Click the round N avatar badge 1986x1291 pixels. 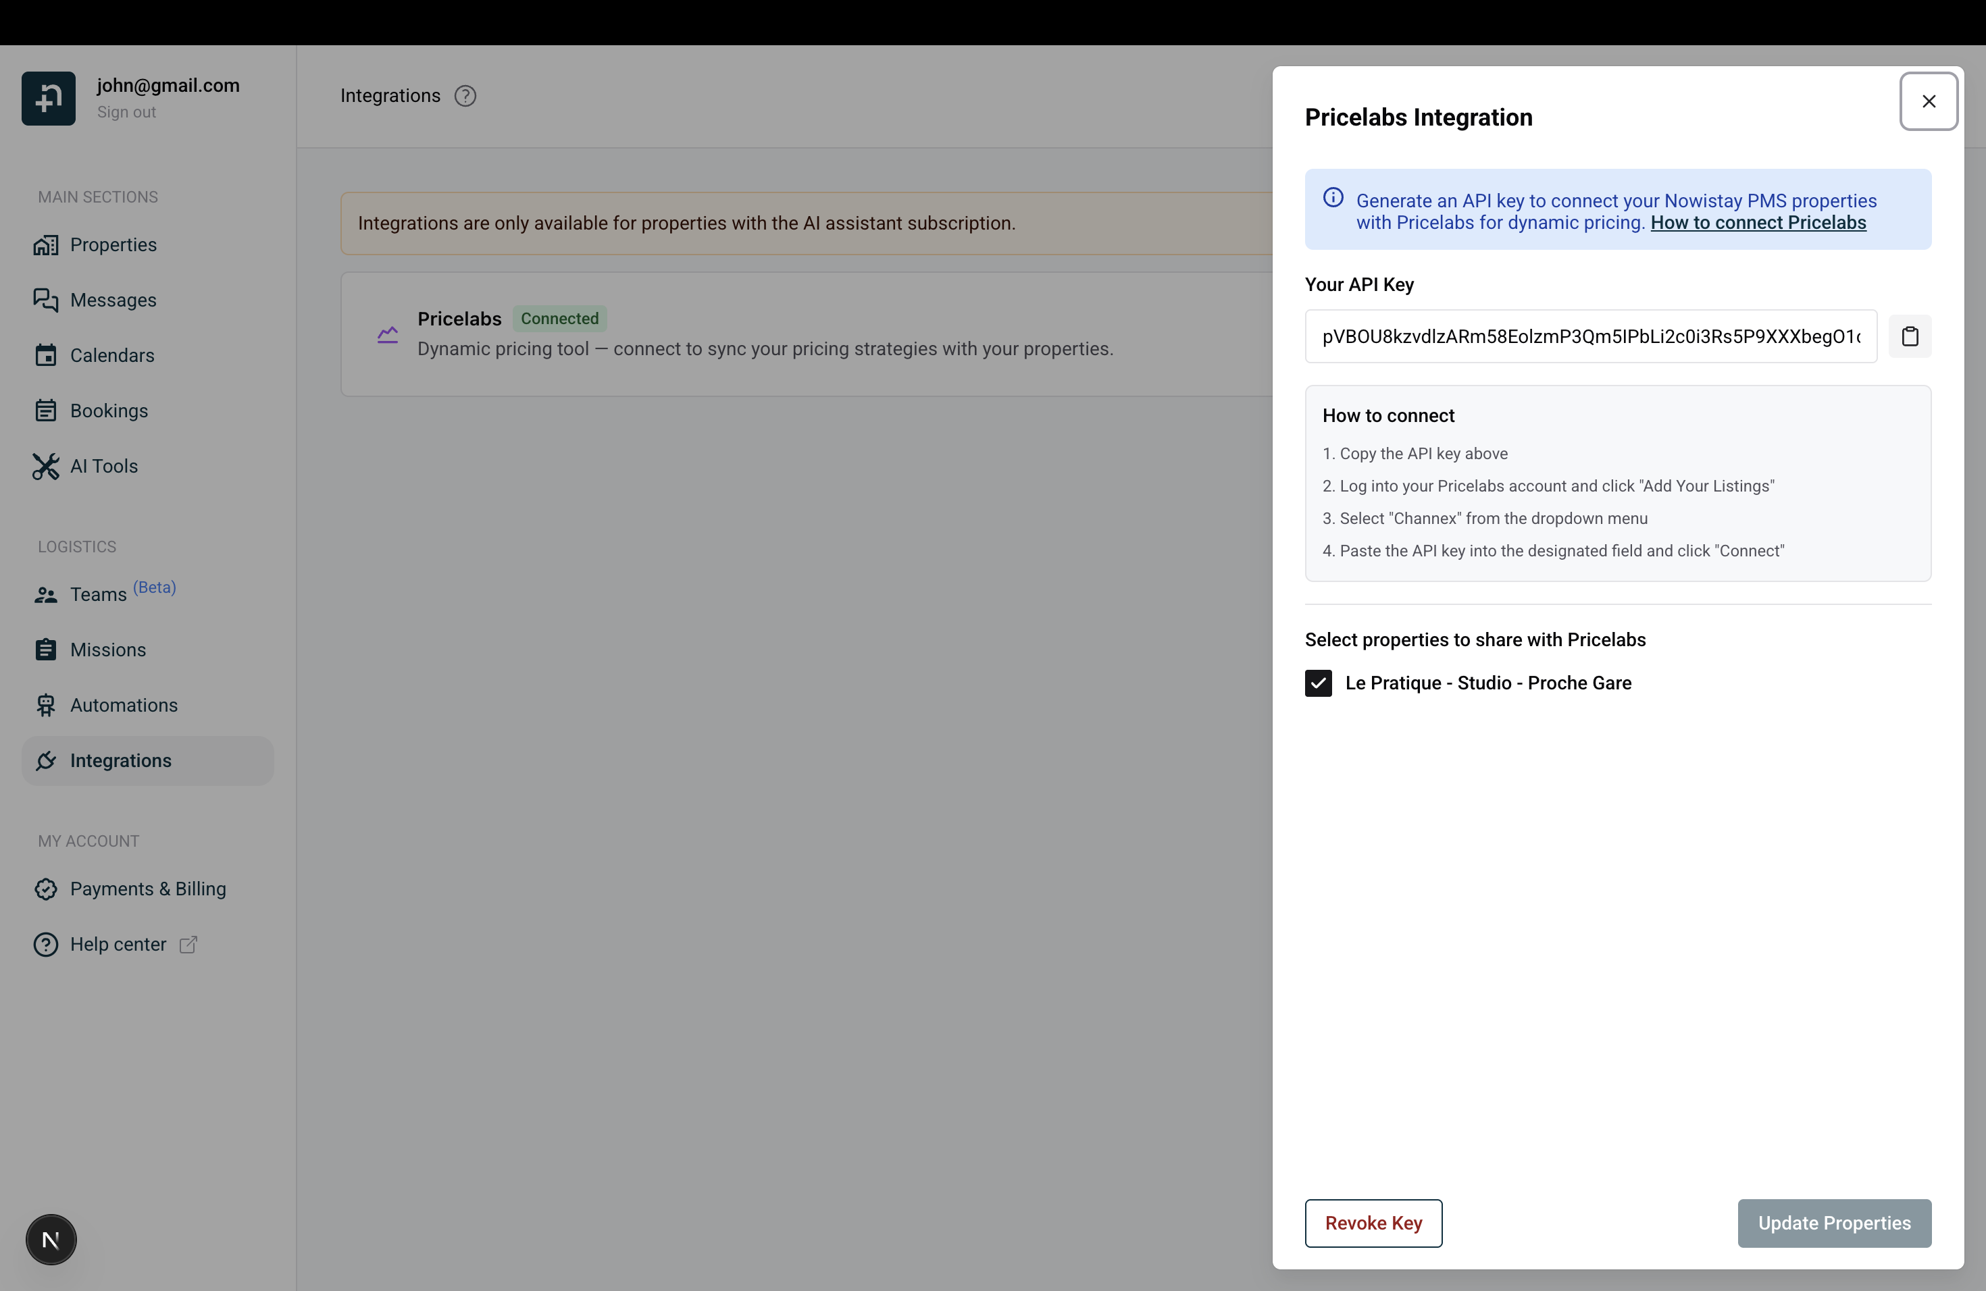coord(51,1240)
